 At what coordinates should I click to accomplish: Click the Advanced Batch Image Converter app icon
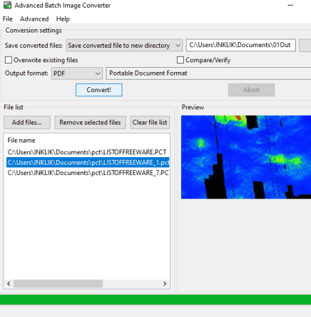(7, 6)
